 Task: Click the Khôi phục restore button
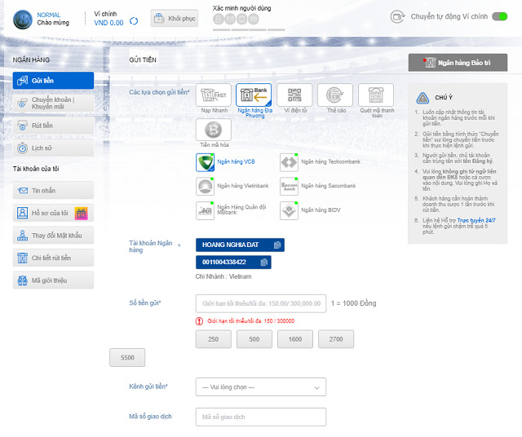click(175, 18)
